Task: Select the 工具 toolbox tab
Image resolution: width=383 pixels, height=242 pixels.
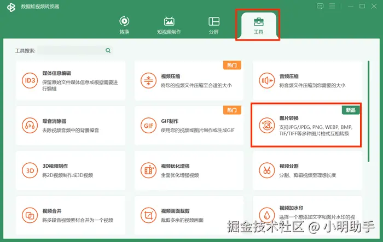Action: point(258,25)
